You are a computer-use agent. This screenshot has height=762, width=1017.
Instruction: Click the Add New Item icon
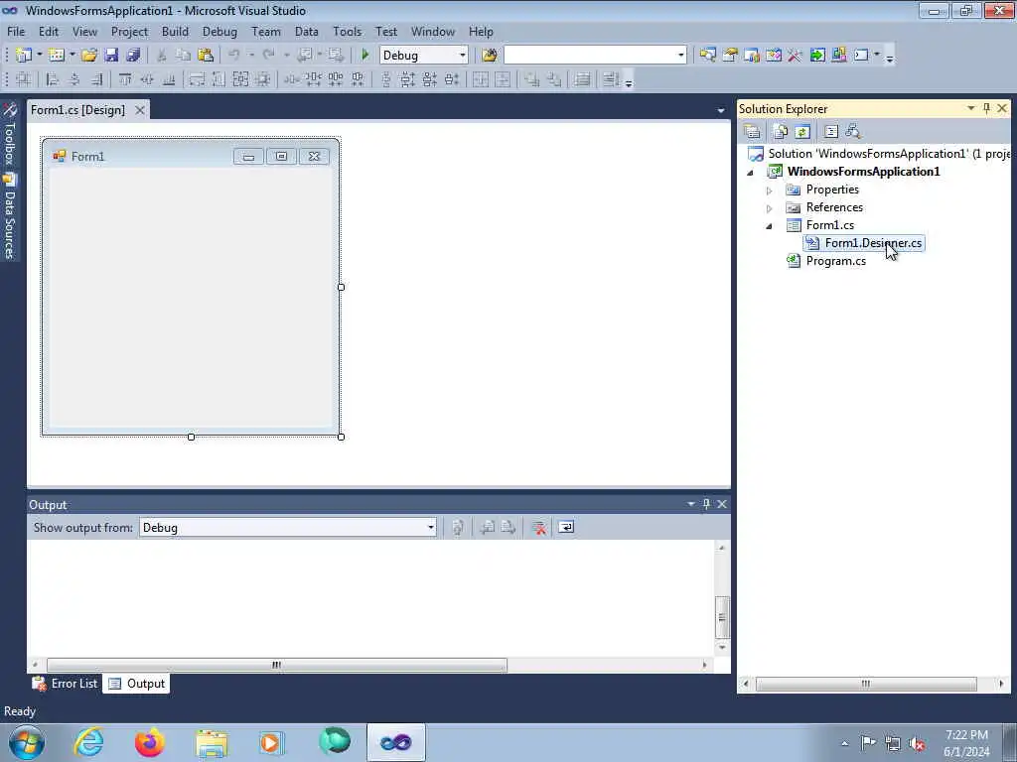tap(57, 56)
